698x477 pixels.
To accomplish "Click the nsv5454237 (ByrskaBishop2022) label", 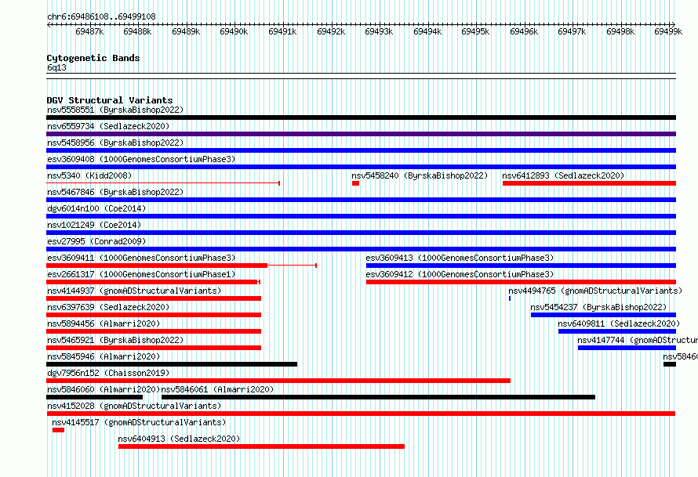I will click(598, 307).
